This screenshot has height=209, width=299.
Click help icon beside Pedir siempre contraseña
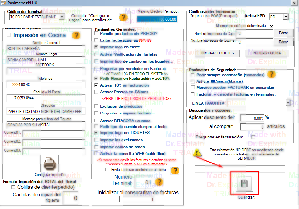(271, 74)
